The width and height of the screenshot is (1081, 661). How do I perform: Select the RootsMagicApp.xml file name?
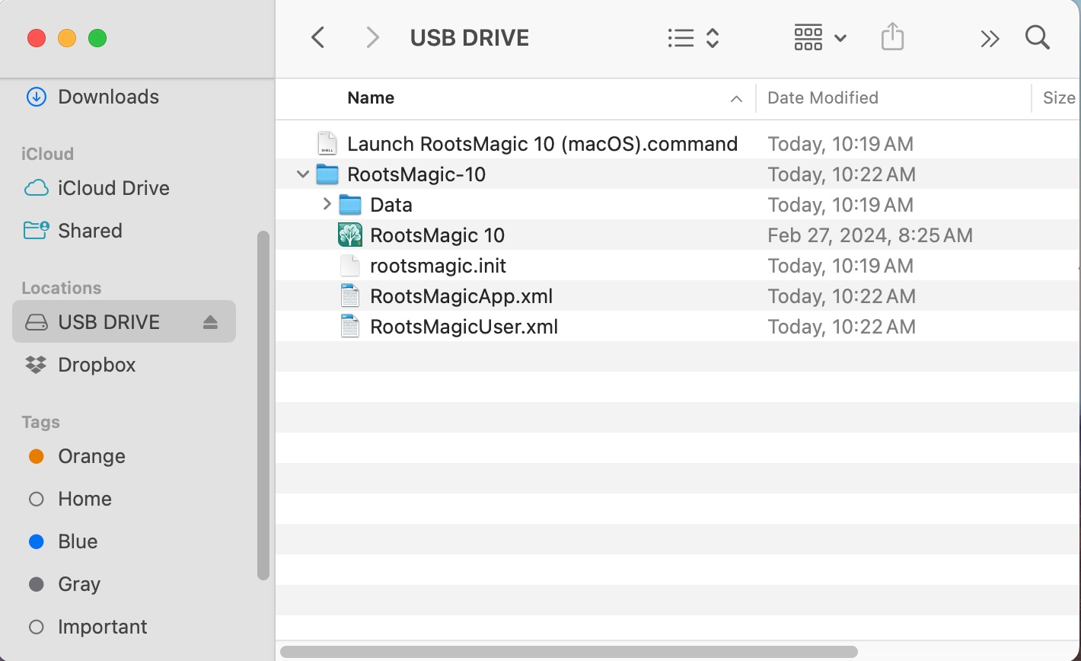(x=461, y=296)
